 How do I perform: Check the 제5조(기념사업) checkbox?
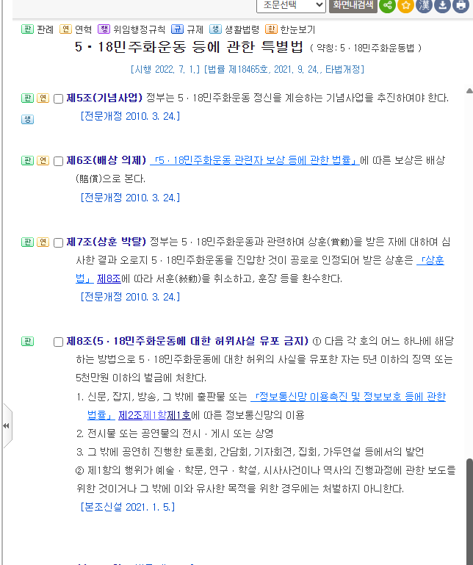(58, 98)
